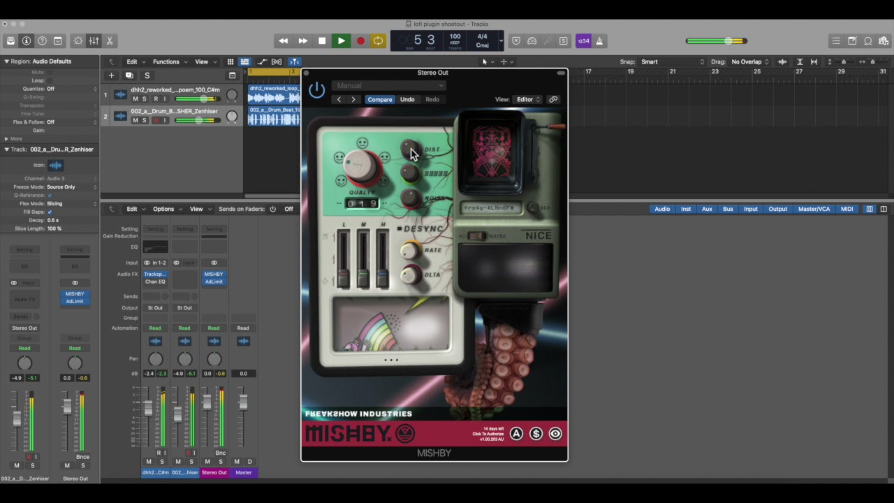Toggle the NO/MAYBE switch on MISHBY
This screenshot has height=503, width=894.
[x=476, y=236]
